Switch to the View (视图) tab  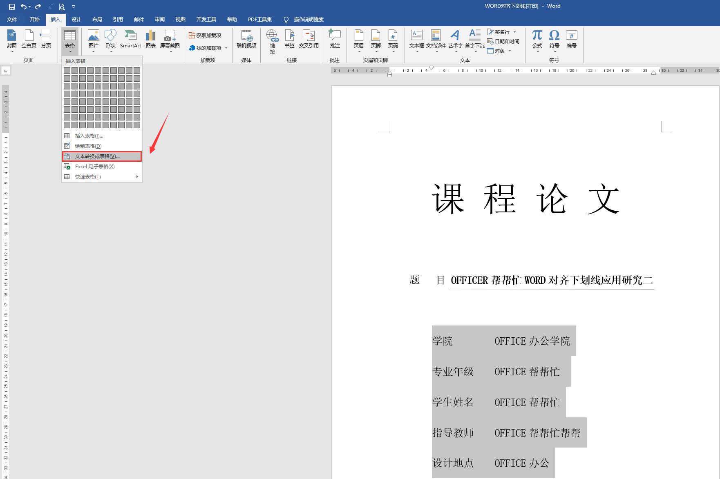point(180,19)
